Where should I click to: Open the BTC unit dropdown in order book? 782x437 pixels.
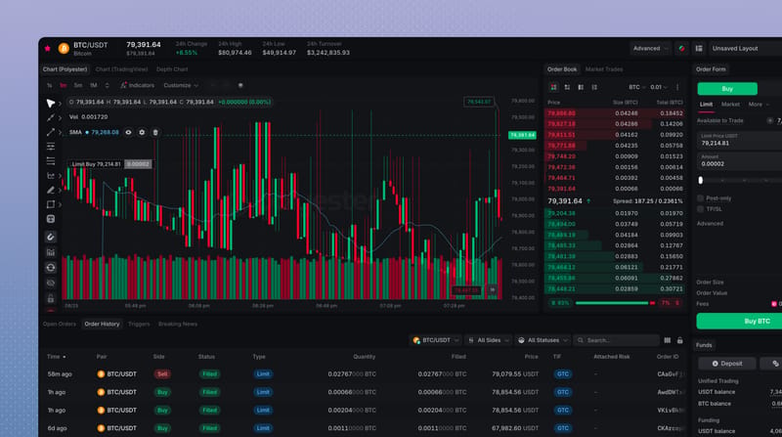tap(637, 87)
